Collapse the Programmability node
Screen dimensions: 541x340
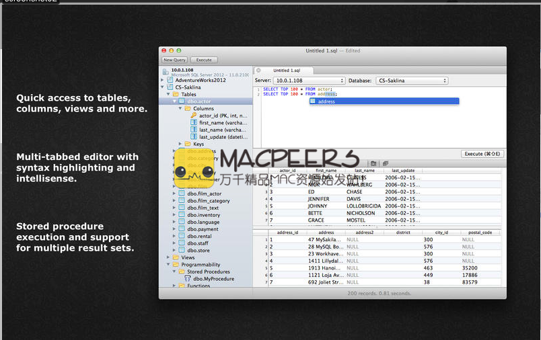[x=168, y=265]
